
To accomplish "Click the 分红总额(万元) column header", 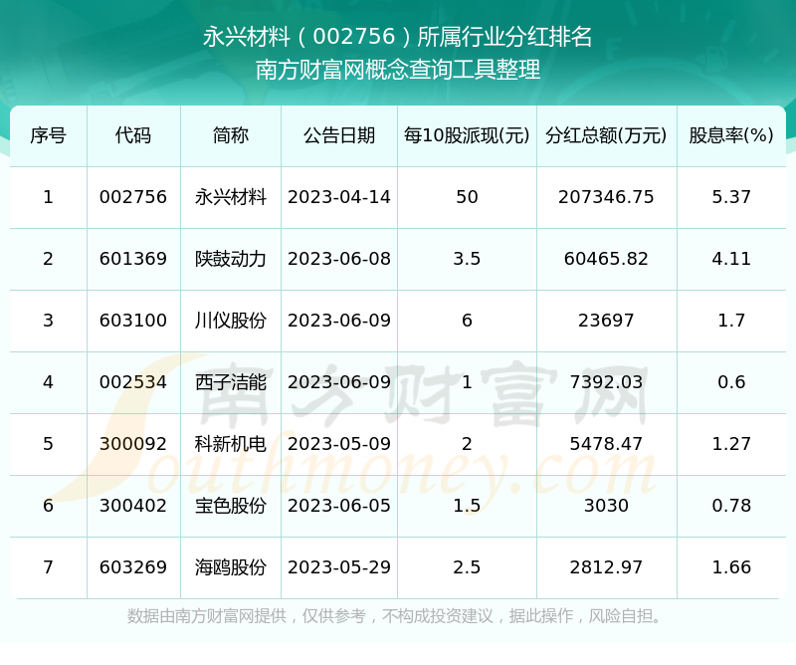I will (606, 135).
